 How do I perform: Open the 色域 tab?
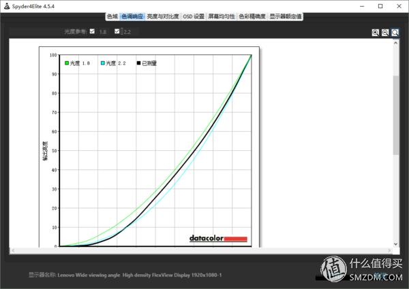pos(112,16)
